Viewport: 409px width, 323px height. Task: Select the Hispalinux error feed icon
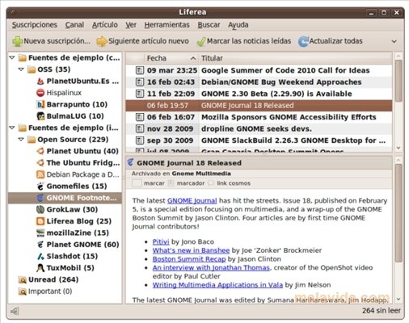tap(40, 93)
